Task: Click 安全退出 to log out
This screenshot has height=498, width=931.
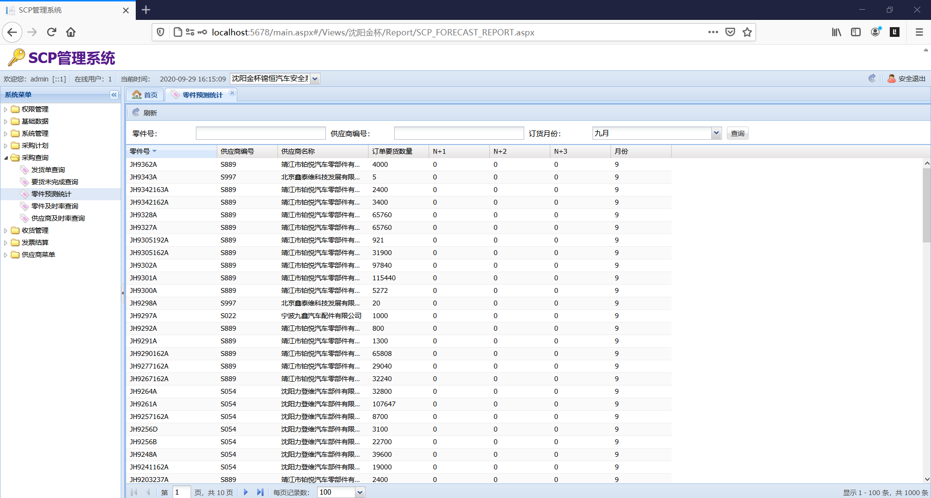Action: coord(906,79)
